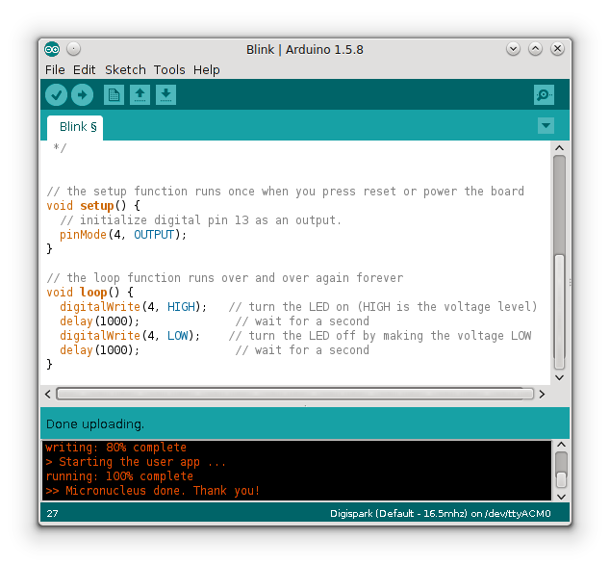The height and width of the screenshot is (564, 610).
Task: Open a sketch with the up-arrow icon
Action: coord(140,95)
